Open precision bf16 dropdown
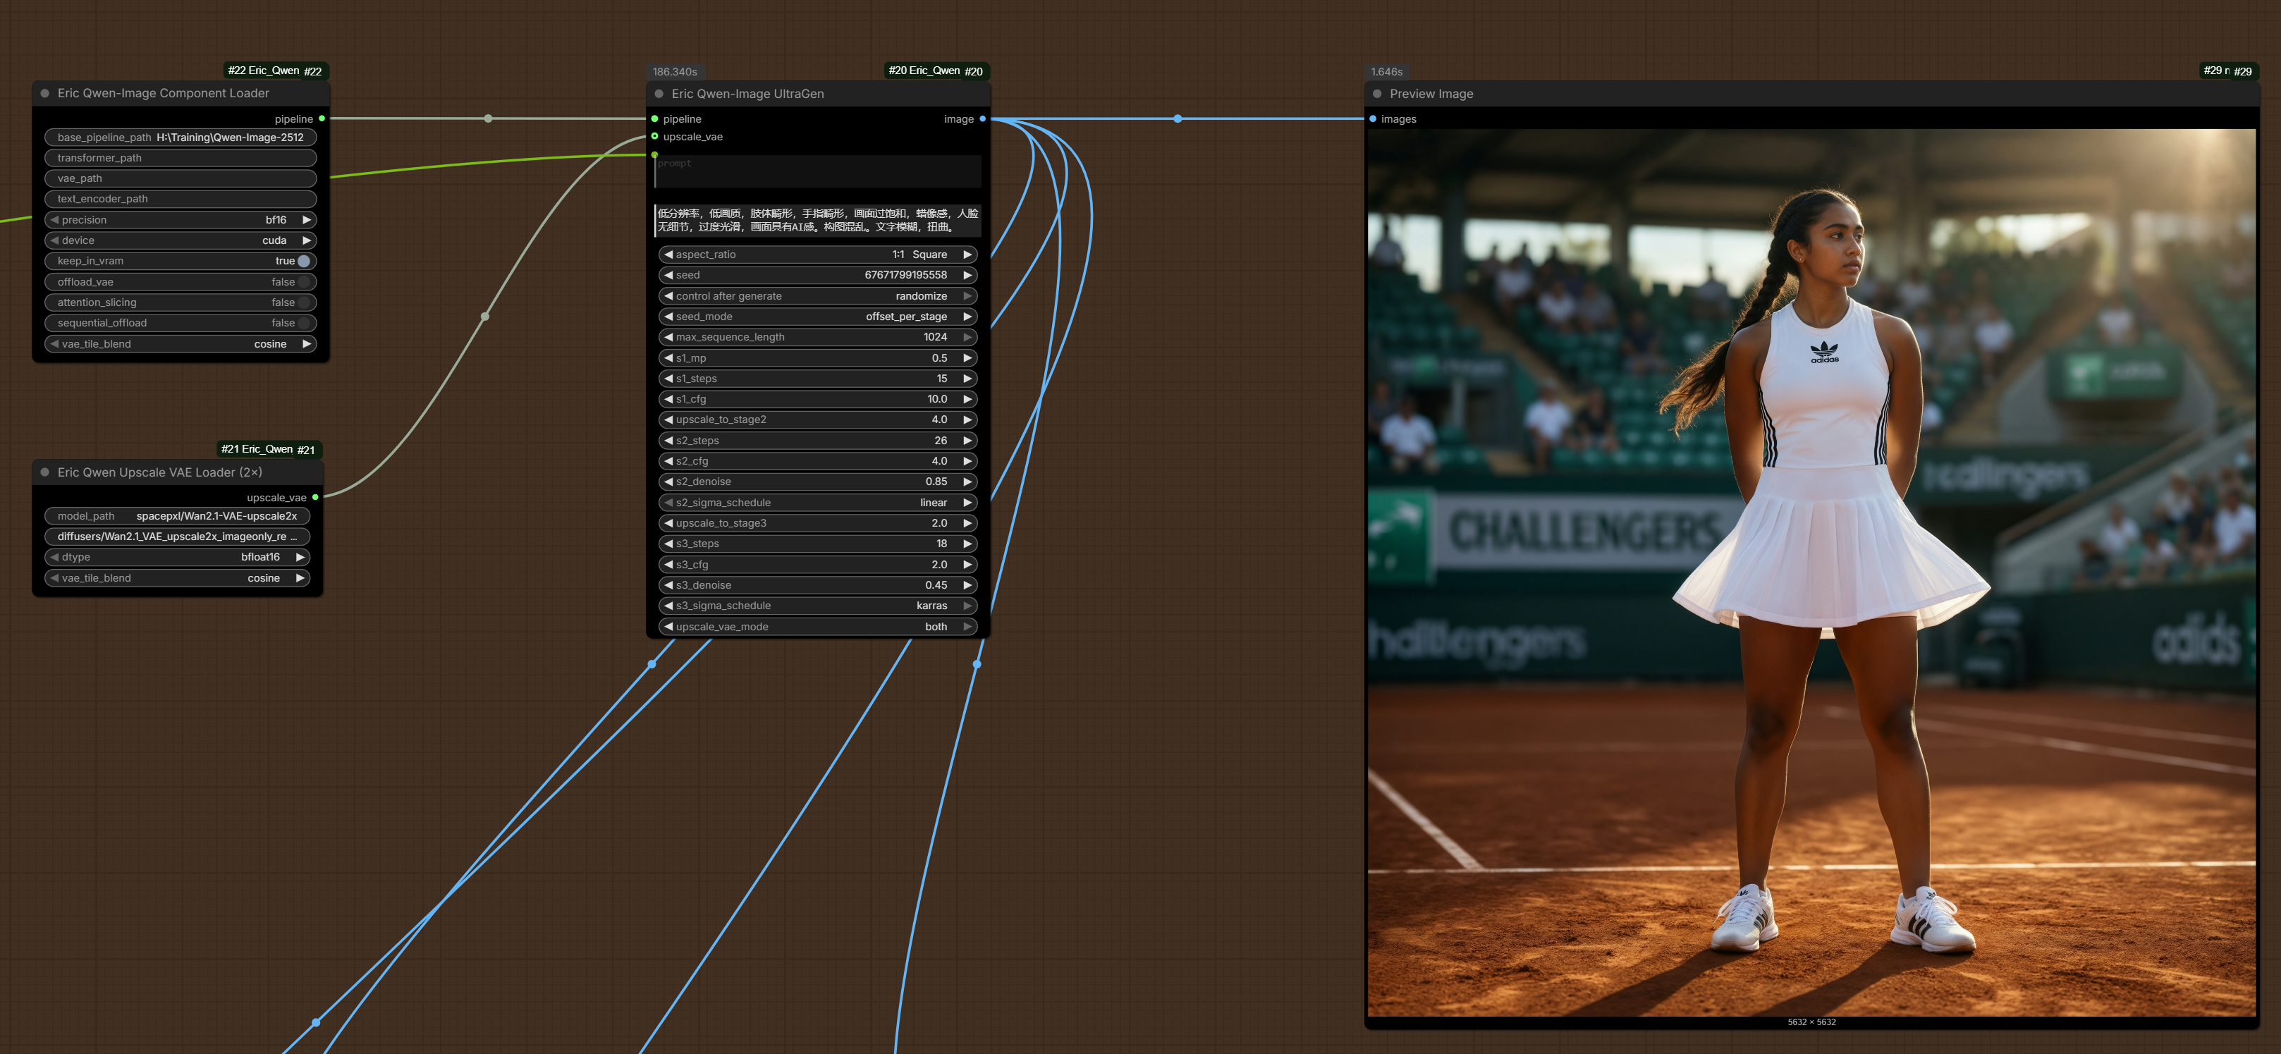This screenshot has height=1054, width=2281. click(x=181, y=220)
